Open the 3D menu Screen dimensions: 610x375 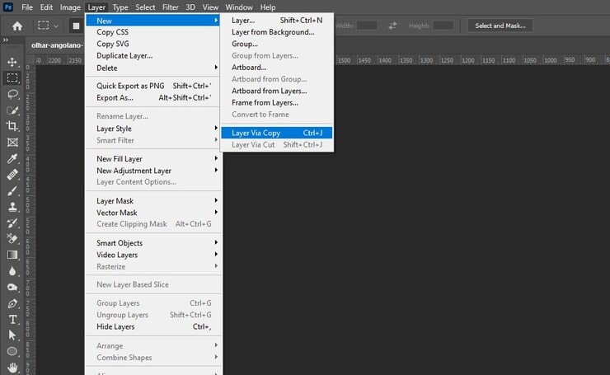pyautogui.click(x=190, y=7)
